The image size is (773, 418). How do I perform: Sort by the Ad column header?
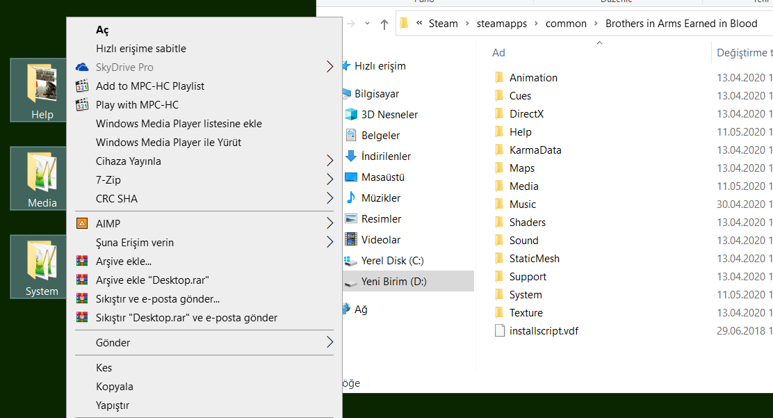click(498, 53)
